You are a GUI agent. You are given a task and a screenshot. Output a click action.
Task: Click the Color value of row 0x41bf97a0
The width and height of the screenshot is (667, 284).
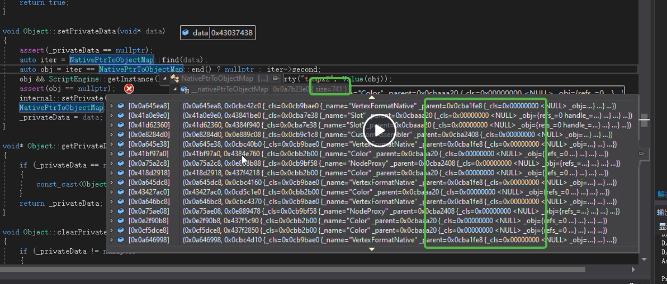[395, 153]
